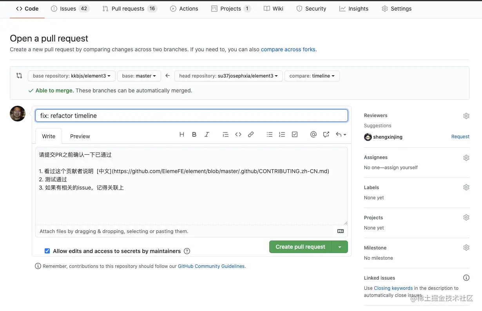Open the Projects tab in the repository navigation

click(231, 9)
